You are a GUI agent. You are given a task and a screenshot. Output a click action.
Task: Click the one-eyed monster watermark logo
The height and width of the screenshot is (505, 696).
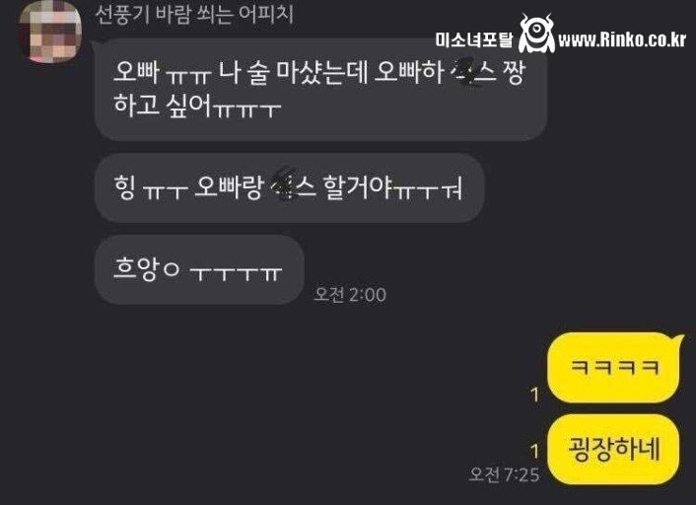click(536, 33)
